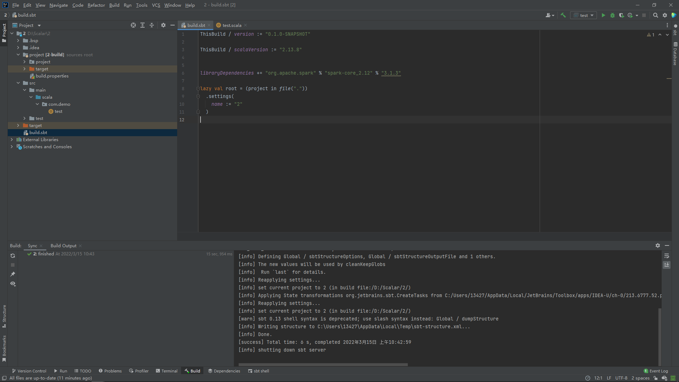Click the Build project hammer icon
The width and height of the screenshot is (679, 382).
point(563,15)
